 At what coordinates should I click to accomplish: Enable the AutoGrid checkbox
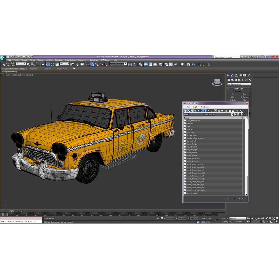tap(233, 91)
